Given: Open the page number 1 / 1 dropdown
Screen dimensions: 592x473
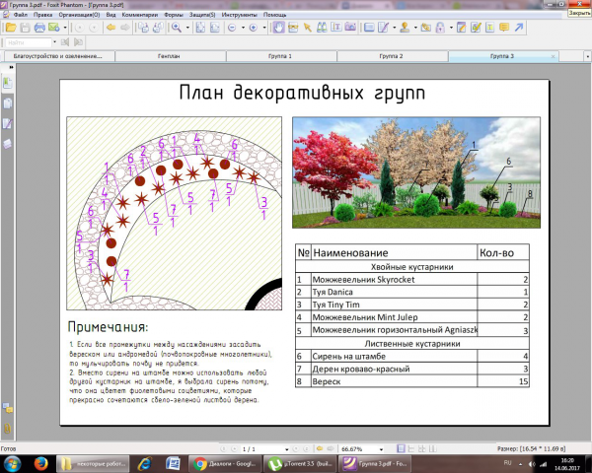Looking at the screenshot, I should pyautogui.click(x=286, y=449).
